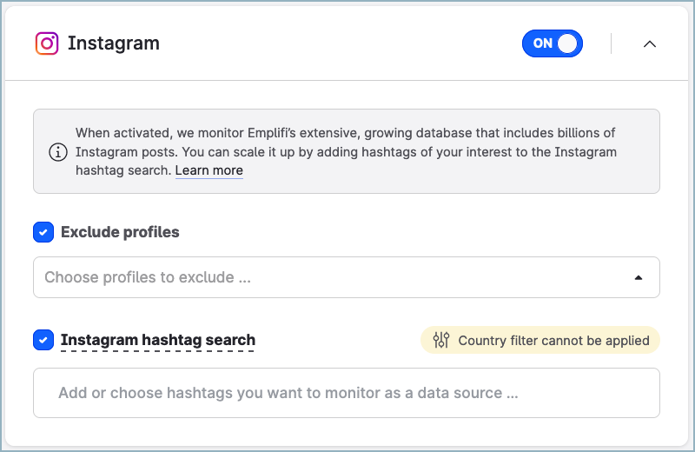Image resolution: width=695 pixels, height=452 pixels.
Task: Click the arrow in the exclude profiles field
Action: [x=639, y=278]
